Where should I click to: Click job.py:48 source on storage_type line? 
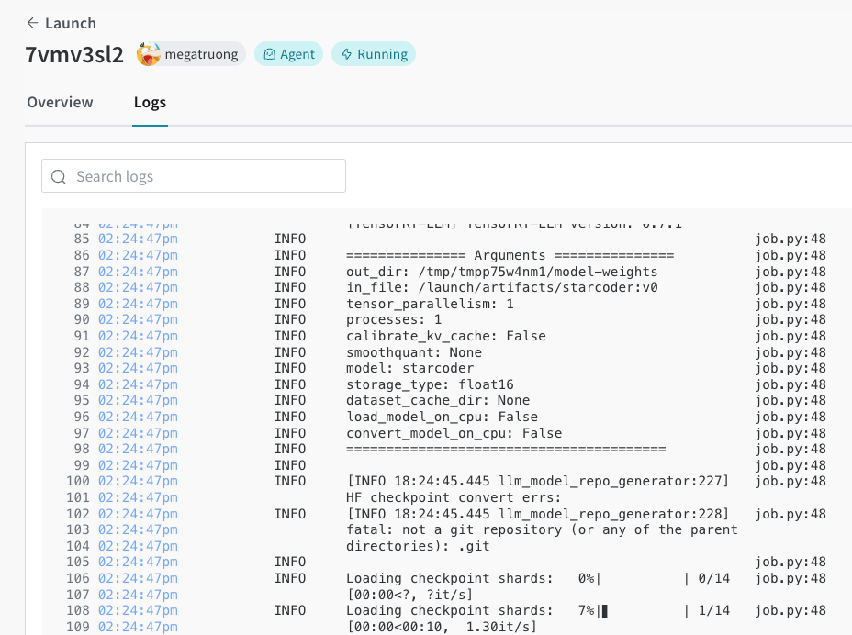(x=790, y=384)
